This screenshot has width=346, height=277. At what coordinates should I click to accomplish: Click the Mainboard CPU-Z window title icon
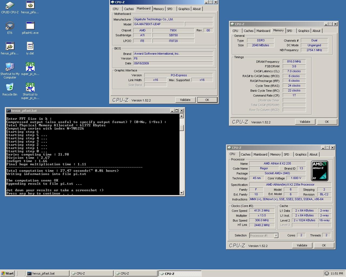(x=113, y=2)
